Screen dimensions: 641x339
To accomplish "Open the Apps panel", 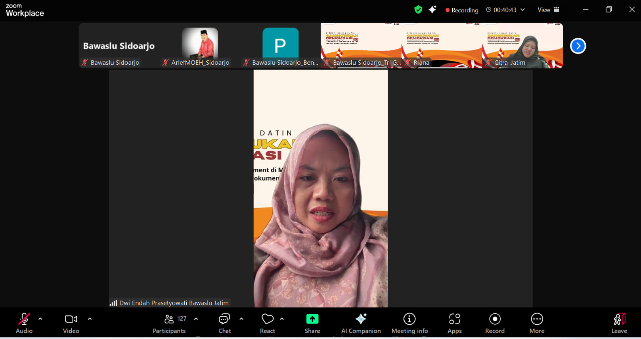I will (x=454, y=323).
